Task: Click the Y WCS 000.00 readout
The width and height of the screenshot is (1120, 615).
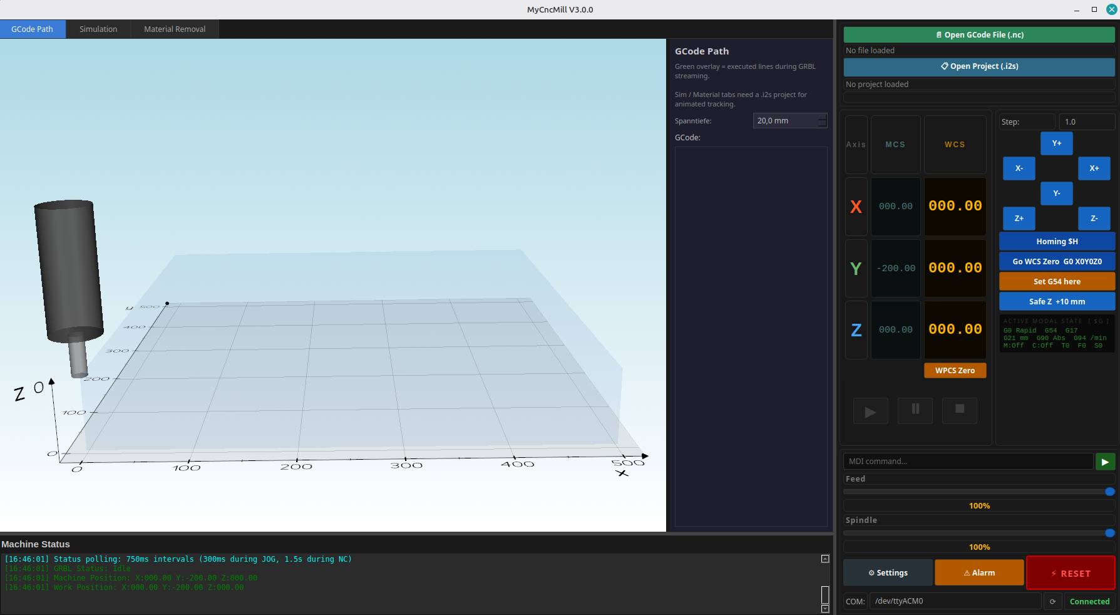Action: tap(955, 268)
